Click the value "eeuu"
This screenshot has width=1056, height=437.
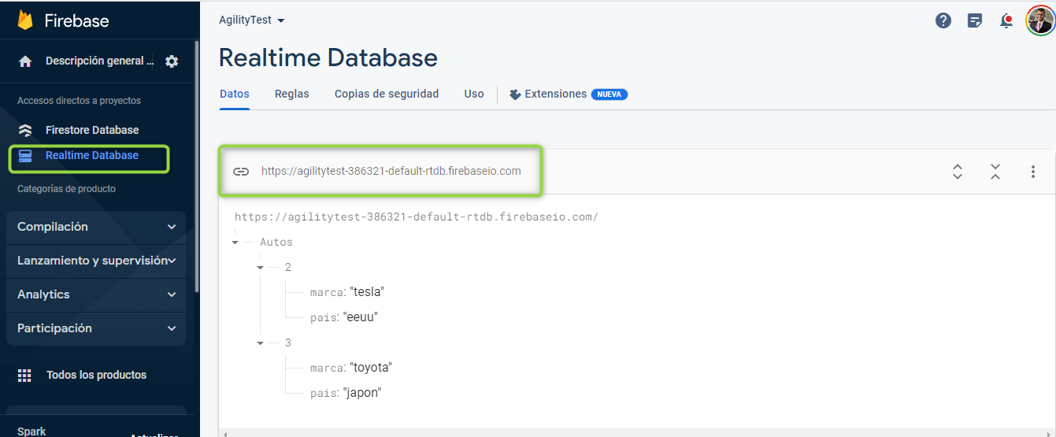tap(361, 317)
